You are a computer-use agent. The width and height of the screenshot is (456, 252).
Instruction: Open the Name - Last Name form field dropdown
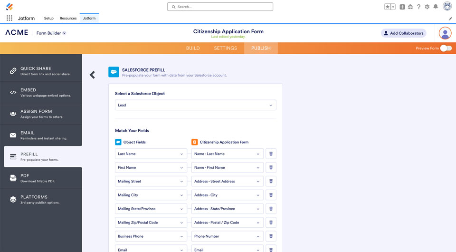tap(227, 154)
